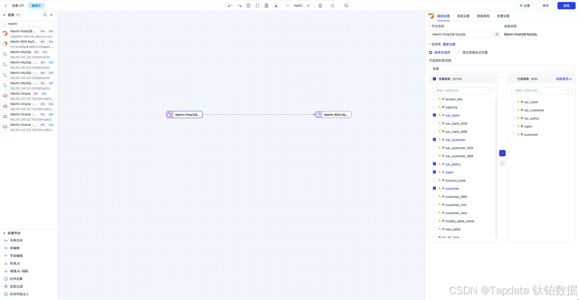Viewport: 579px width, 300px height.
Task: Click the 字段编辑 processing node
Action: click(x=16, y=256)
